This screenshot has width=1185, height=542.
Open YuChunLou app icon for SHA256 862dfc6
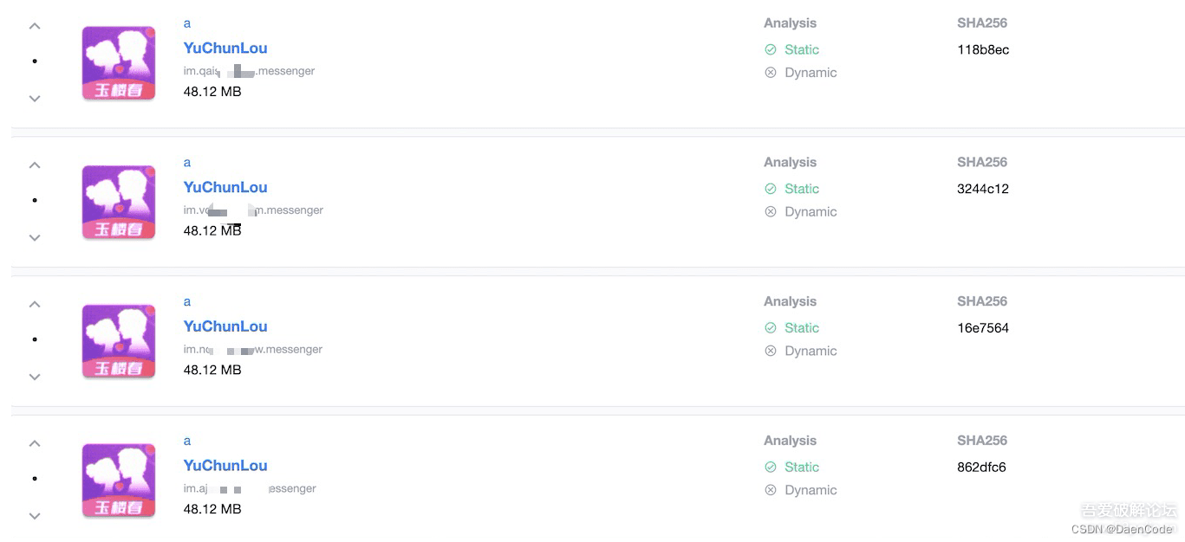(x=119, y=481)
